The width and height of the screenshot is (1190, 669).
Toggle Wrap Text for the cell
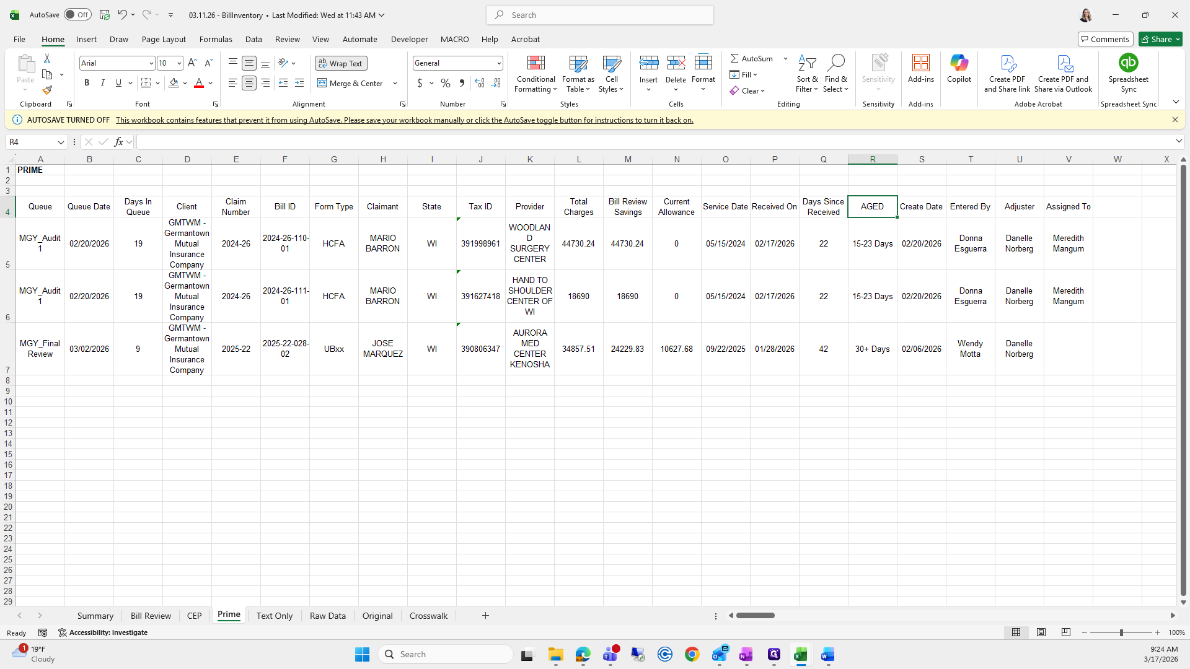click(341, 63)
